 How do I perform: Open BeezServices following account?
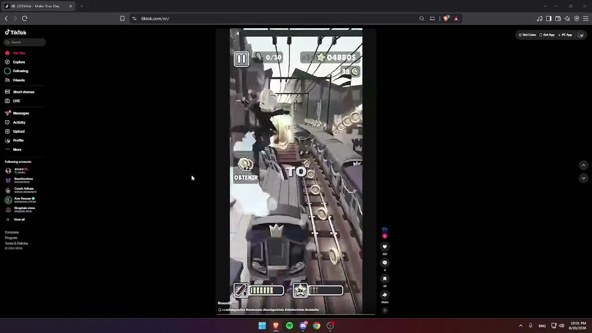19,180
